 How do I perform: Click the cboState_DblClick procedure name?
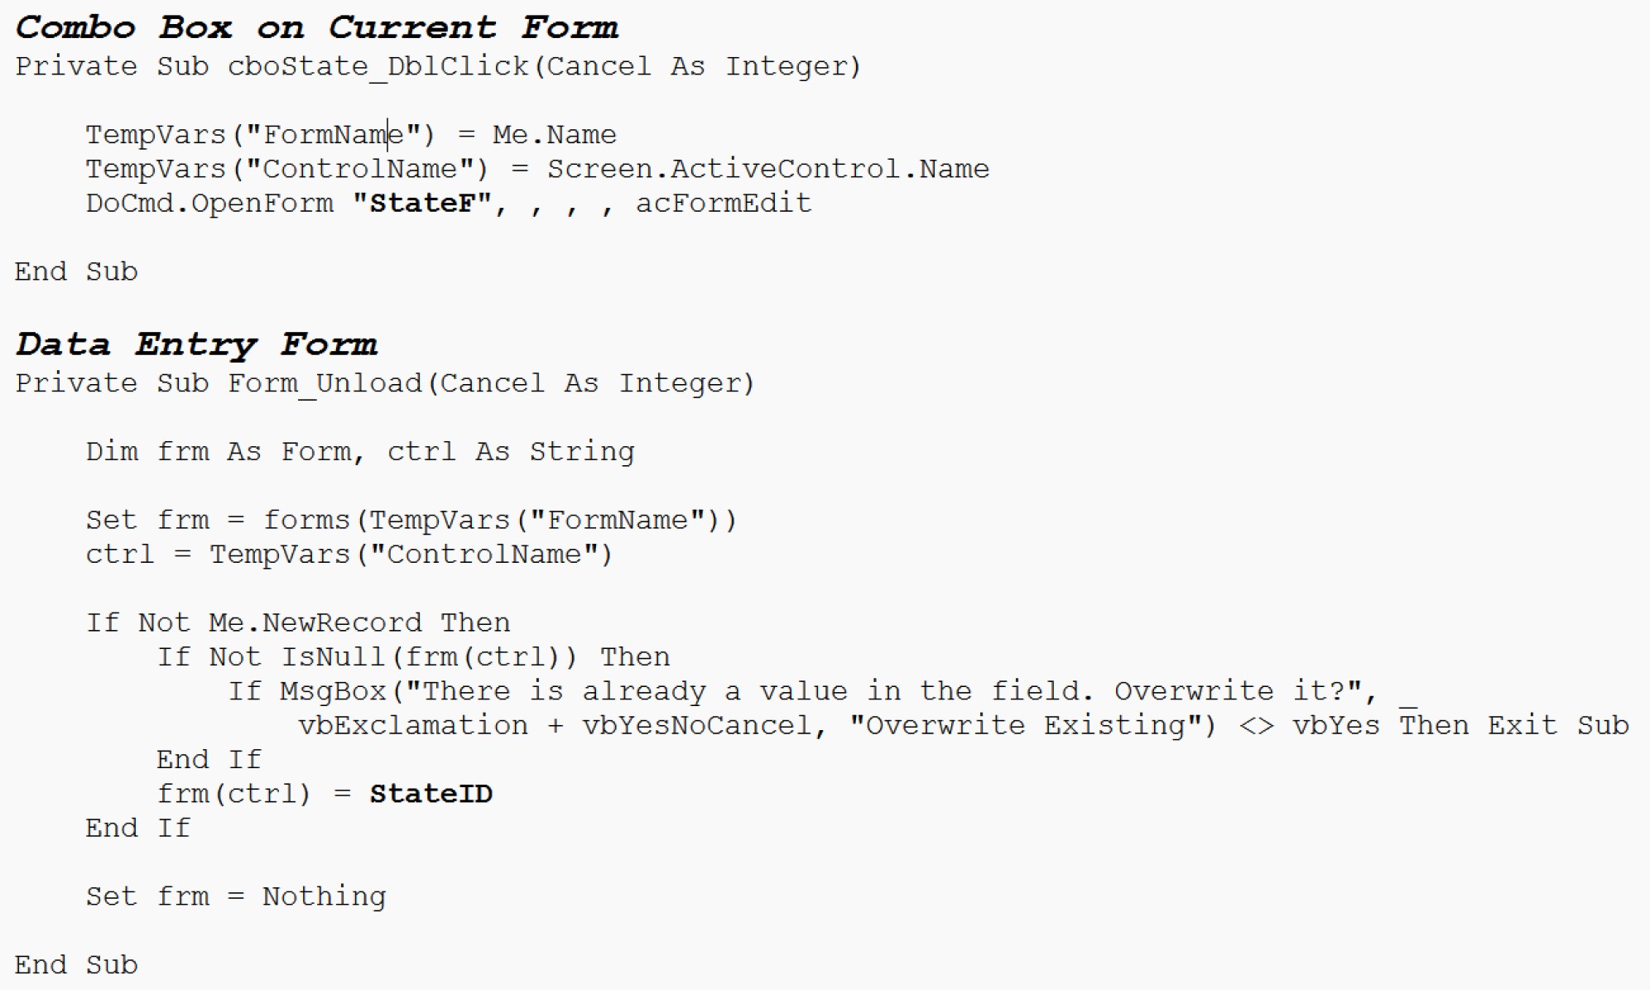click(x=378, y=66)
